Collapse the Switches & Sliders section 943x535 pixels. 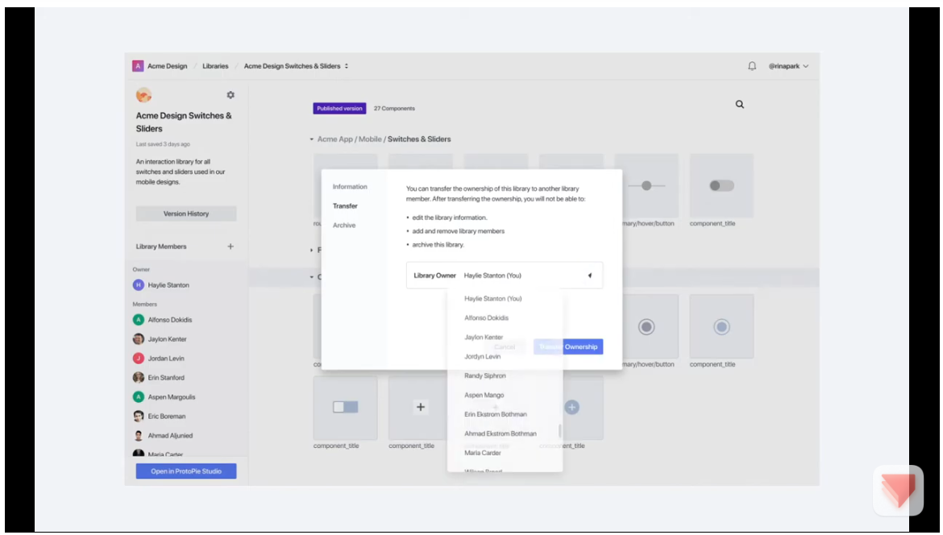point(312,139)
